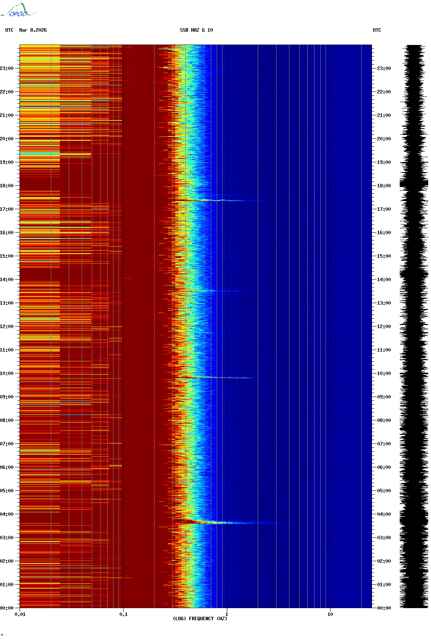Click the 18:00 label on the right time axis

point(384,186)
